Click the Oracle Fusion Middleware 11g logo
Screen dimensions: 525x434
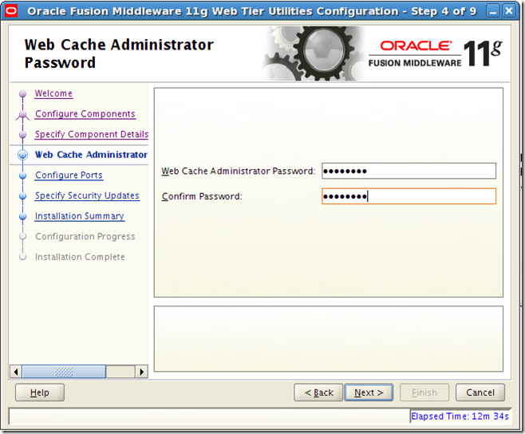coord(435,53)
